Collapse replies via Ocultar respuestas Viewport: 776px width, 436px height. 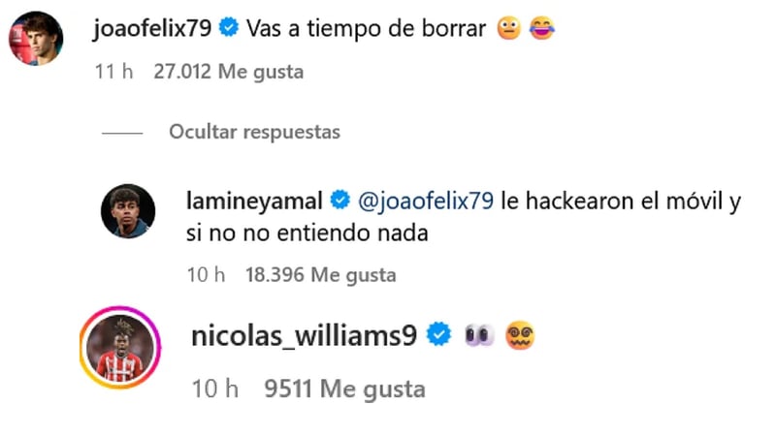click(254, 132)
